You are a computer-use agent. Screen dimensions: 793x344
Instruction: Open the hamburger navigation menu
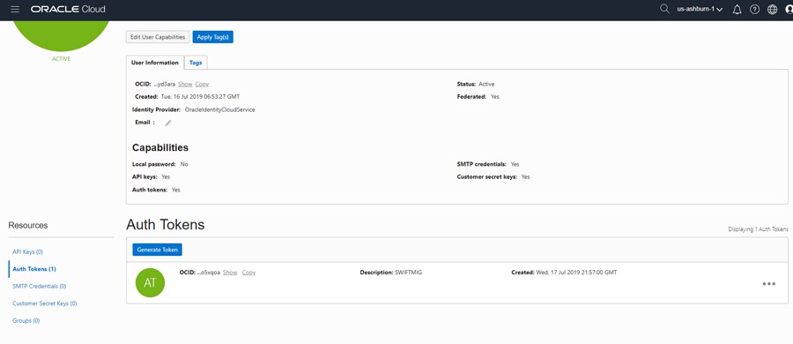pyautogui.click(x=15, y=10)
